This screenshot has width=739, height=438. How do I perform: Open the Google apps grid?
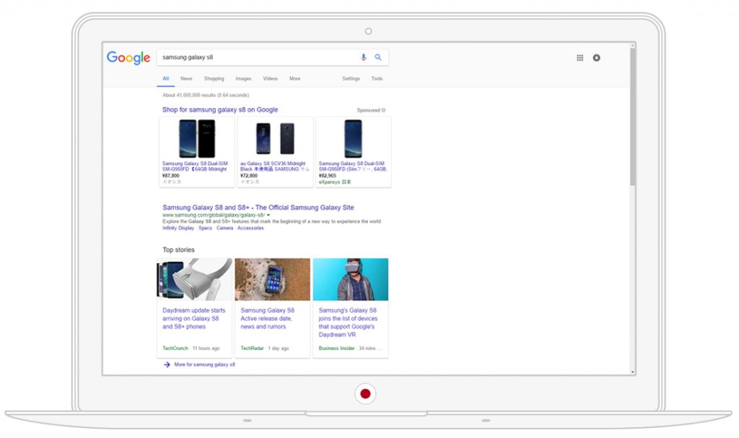580,58
